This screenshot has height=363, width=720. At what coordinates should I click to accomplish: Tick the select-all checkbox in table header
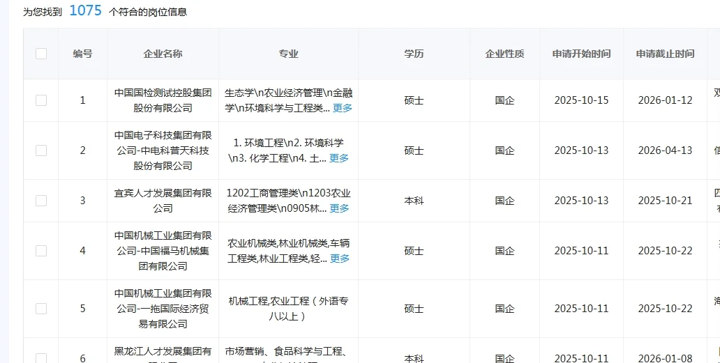tap(41, 54)
